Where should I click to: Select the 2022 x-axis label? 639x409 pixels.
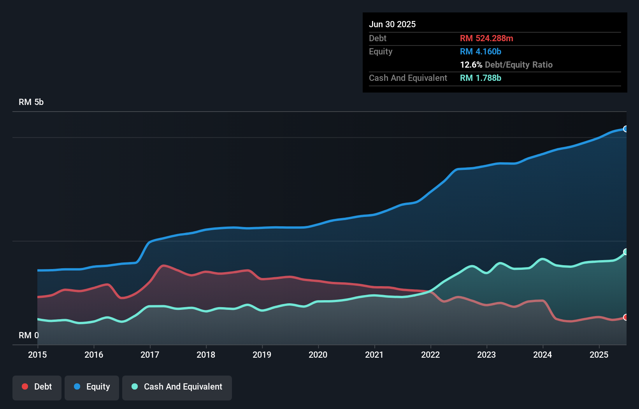(430, 355)
